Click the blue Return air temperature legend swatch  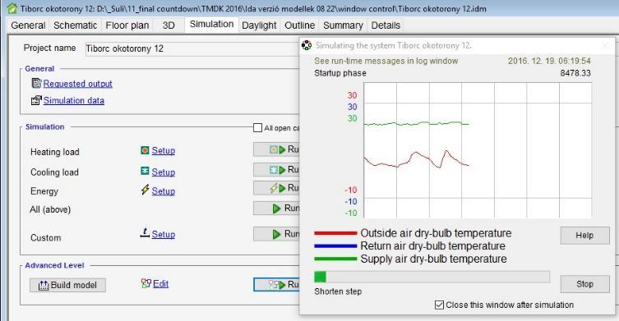point(335,246)
